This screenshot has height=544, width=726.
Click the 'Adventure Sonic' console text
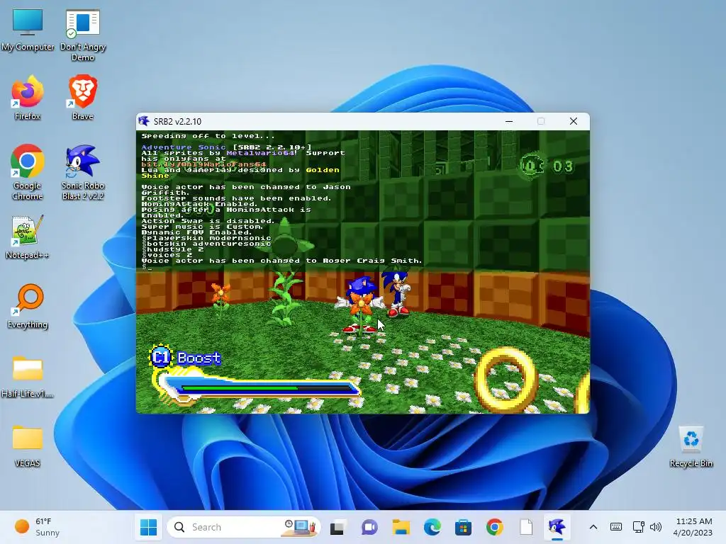[184, 147]
